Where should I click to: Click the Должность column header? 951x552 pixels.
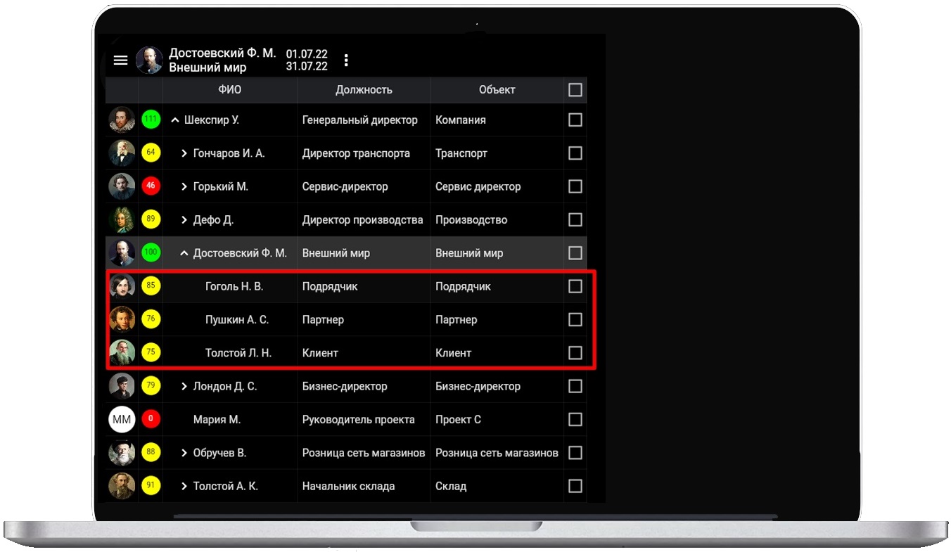(364, 90)
